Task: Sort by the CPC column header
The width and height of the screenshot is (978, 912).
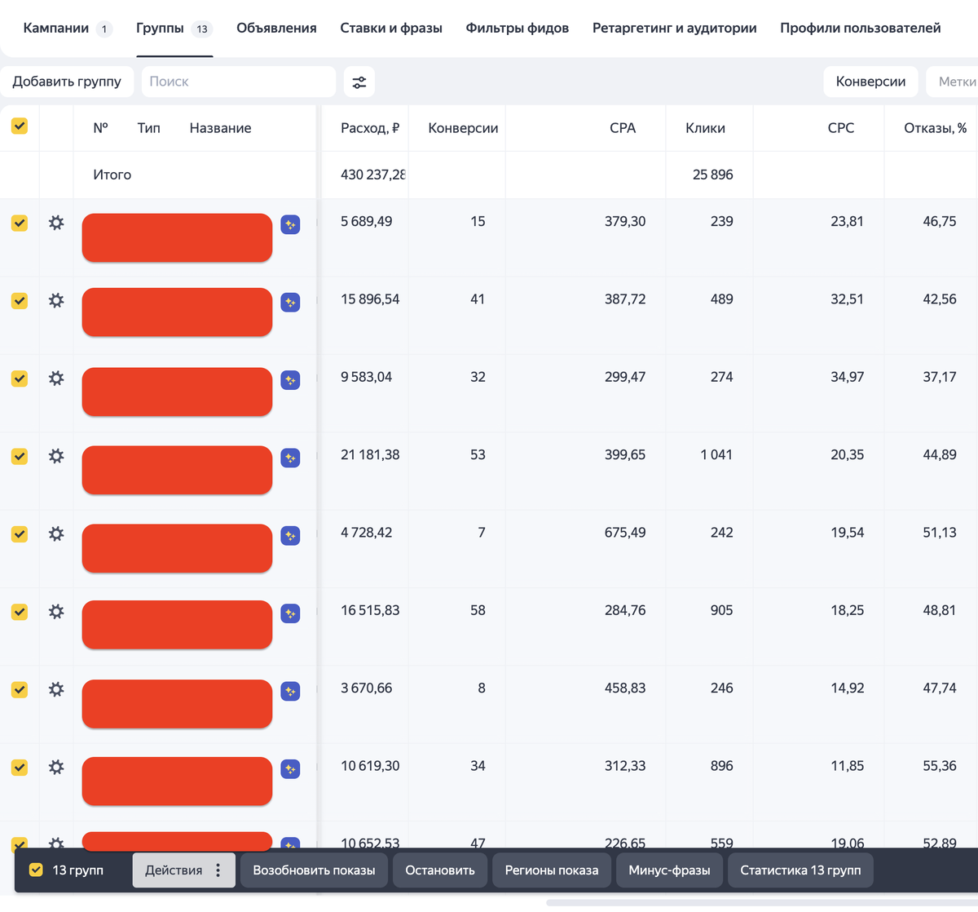Action: (841, 128)
